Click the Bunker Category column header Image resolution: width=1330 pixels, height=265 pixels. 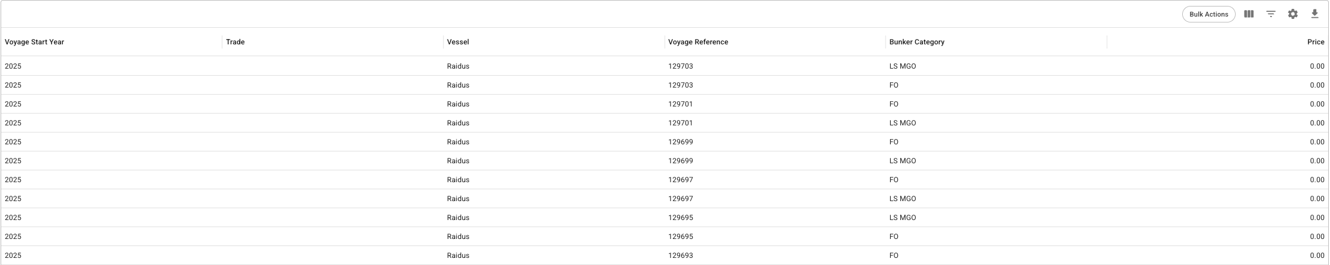pyautogui.click(x=916, y=42)
